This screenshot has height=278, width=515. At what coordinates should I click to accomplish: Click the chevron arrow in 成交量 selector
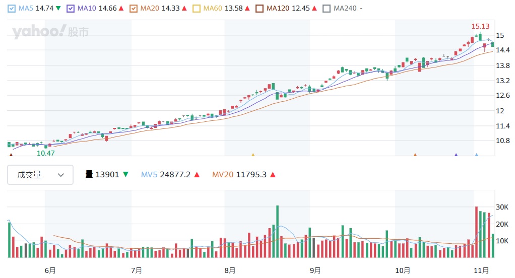(x=61, y=175)
